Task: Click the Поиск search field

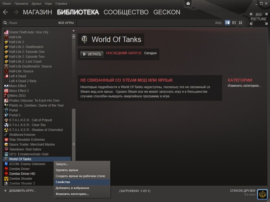Action: click(x=31, y=23)
